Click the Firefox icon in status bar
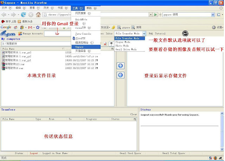Image resolution: width=225 pixels, height=161 pixels. click(x=216, y=158)
